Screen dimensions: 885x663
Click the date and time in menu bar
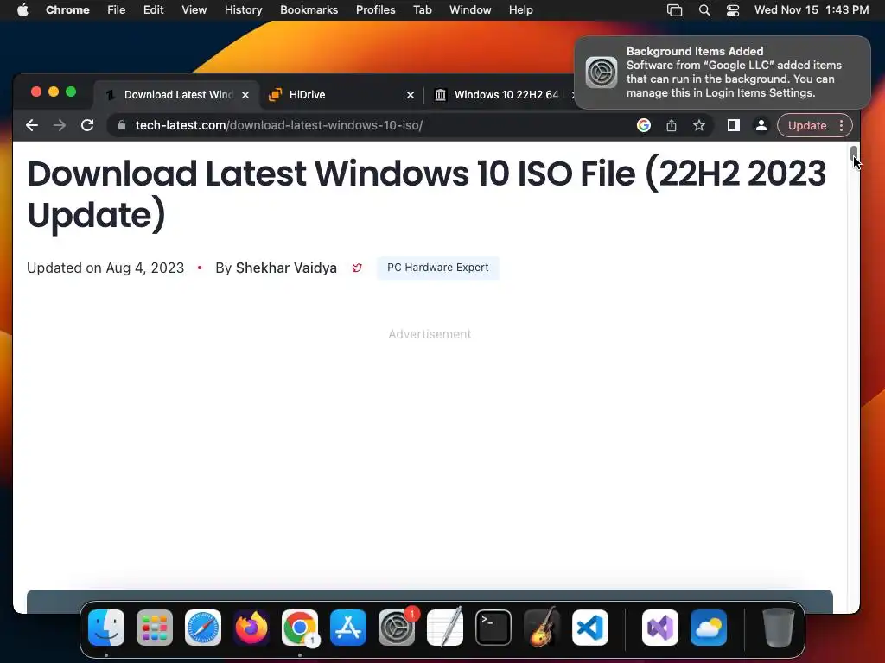point(811,9)
